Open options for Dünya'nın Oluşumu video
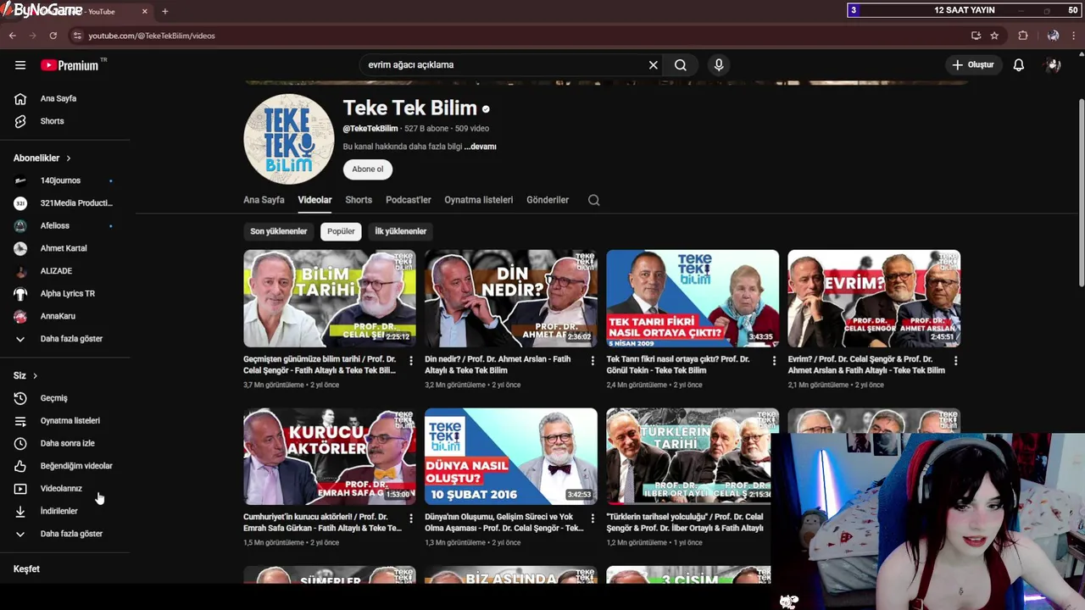Viewport: 1085px width, 610px height. (593, 518)
